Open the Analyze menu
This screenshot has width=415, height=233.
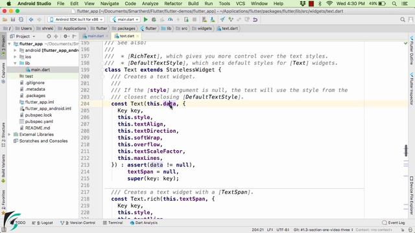coord(150,3)
